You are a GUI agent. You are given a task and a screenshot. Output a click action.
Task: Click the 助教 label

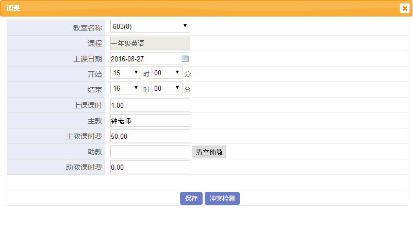click(95, 152)
